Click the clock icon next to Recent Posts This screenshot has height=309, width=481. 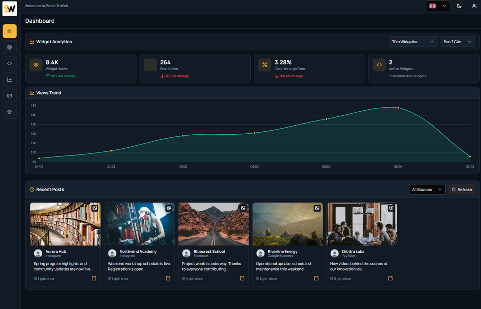31,189
